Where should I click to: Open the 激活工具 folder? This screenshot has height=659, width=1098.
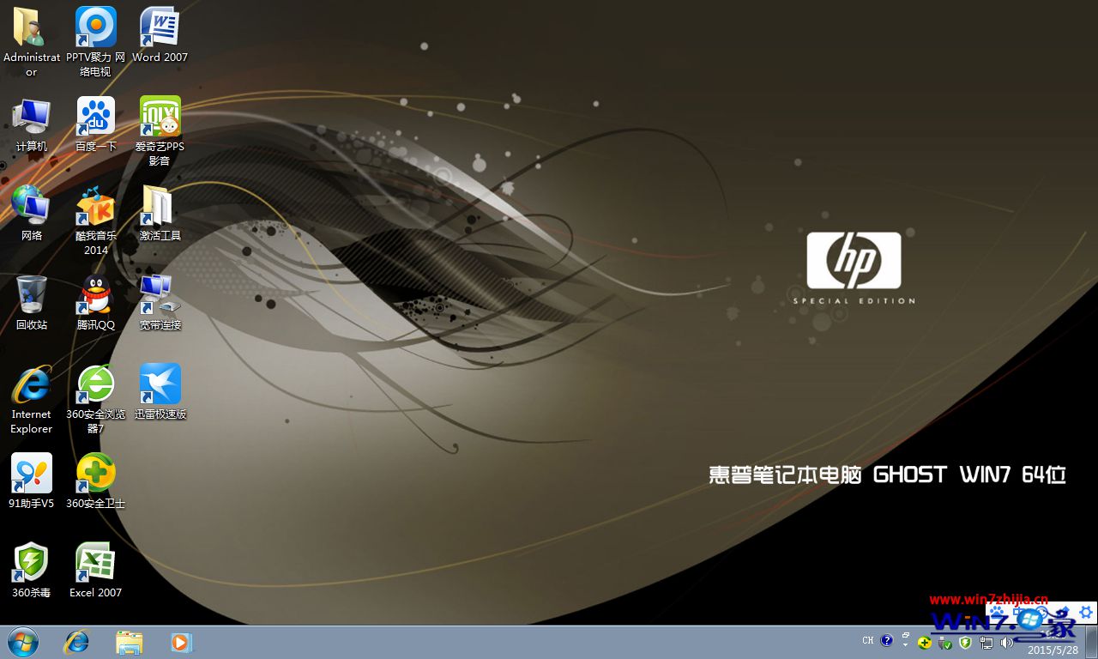(160, 206)
